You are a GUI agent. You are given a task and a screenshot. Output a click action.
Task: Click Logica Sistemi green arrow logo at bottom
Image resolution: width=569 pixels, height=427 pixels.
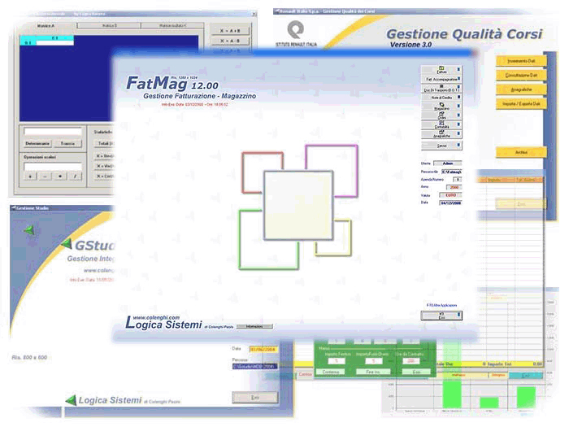click(x=72, y=400)
